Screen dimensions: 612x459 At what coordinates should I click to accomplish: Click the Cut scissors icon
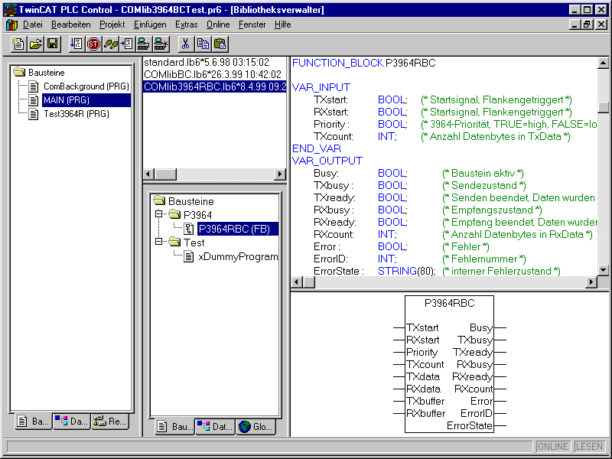click(186, 44)
